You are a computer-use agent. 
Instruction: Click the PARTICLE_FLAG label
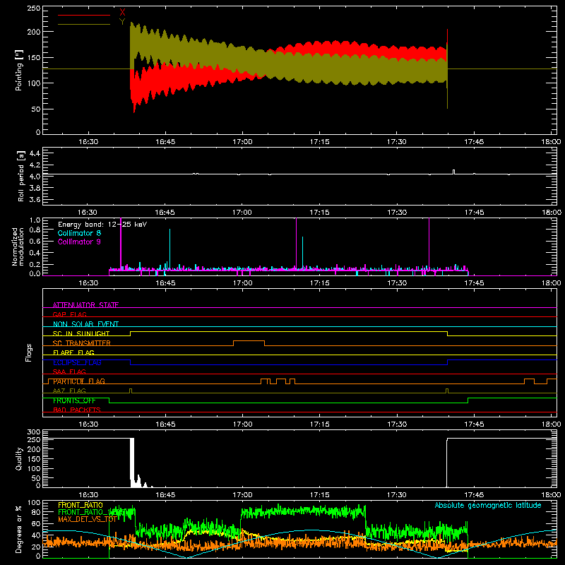click(79, 381)
